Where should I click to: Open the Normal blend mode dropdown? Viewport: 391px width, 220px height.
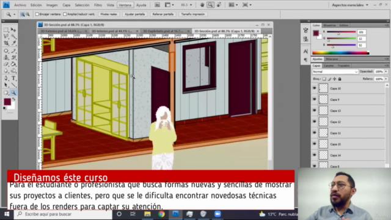point(335,71)
